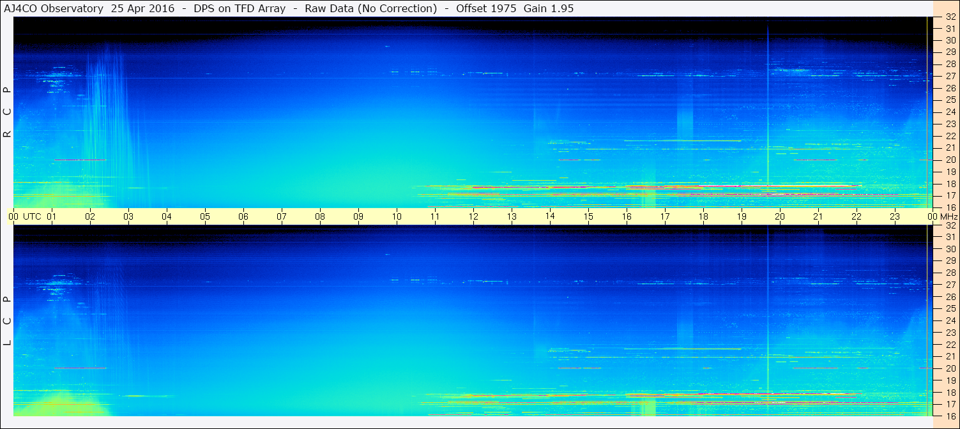Click the "MHz" unit label on axis
This screenshot has height=429, width=960.
(949, 216)
